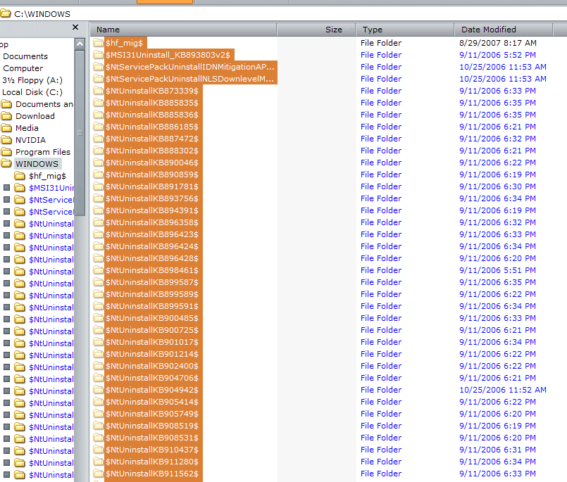Select Program Files in the folder tree
The height and width of the screenshot is (482, 567).
tap(43, 152)
